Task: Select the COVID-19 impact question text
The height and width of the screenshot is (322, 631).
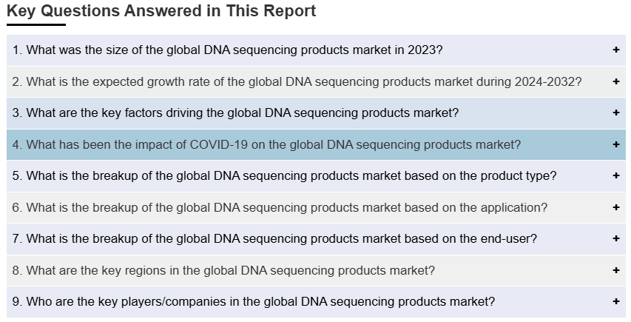Action: (266, 144)
